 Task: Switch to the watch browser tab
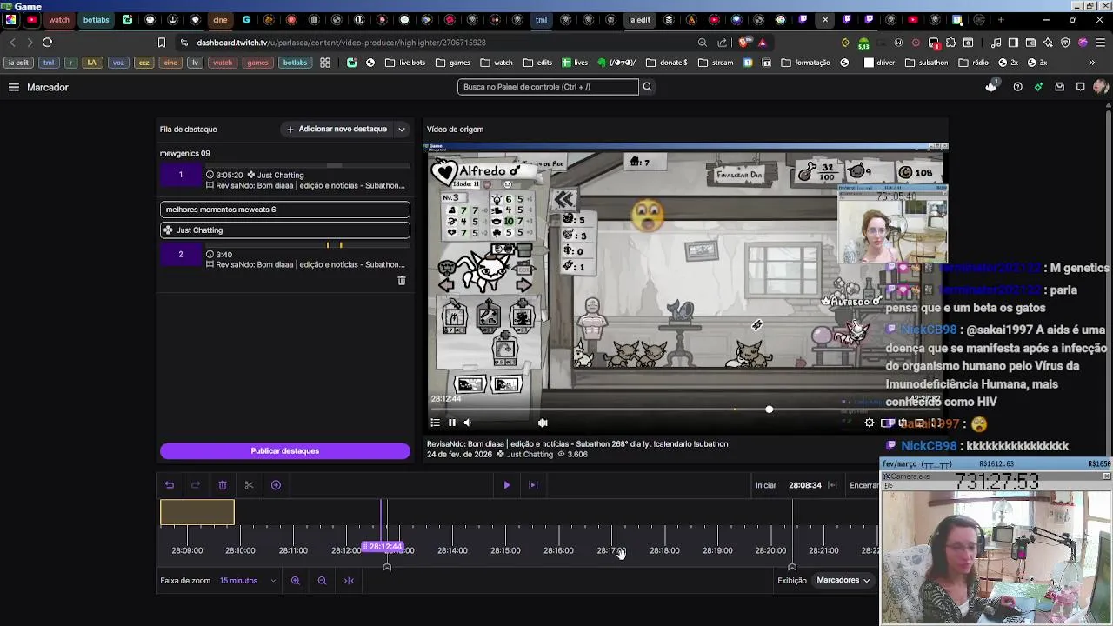pyautogui.click(x=59, y=20)
